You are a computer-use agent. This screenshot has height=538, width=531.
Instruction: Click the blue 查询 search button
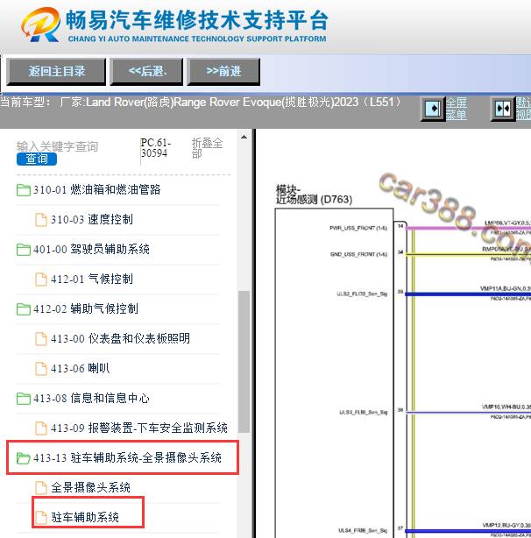click(37, 159)
